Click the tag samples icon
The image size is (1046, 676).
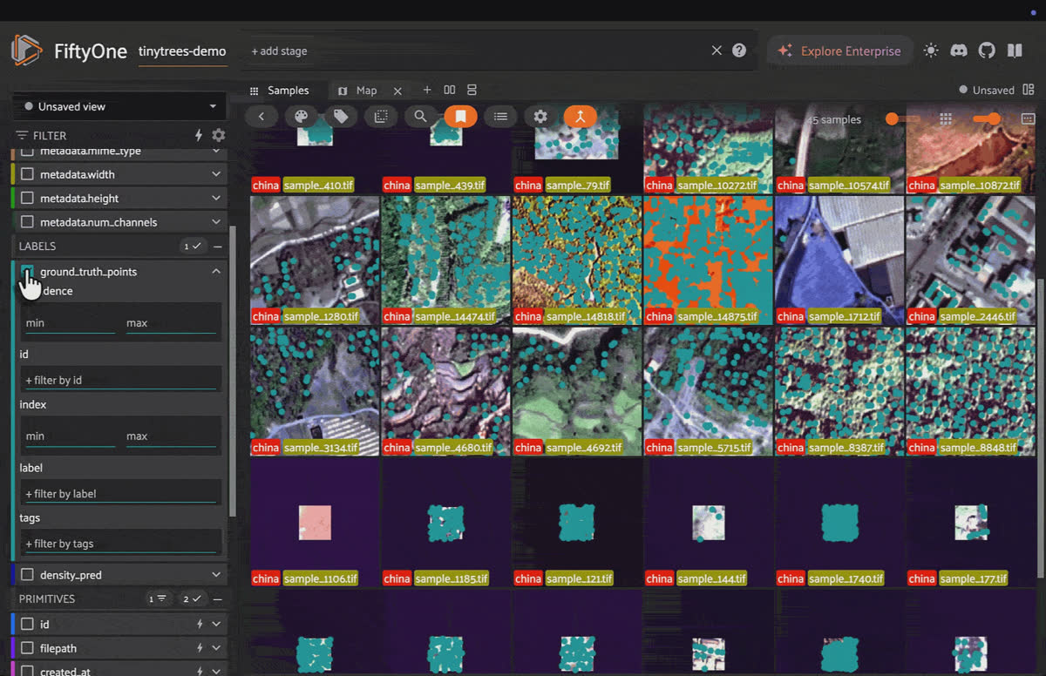click(x=341, y=116)
